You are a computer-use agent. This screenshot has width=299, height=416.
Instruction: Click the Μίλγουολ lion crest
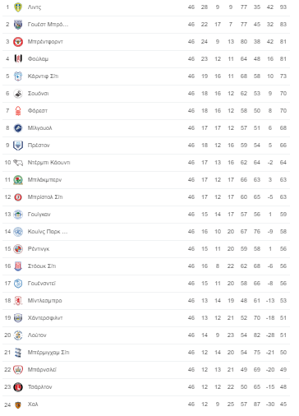click(x=18, y=128)
